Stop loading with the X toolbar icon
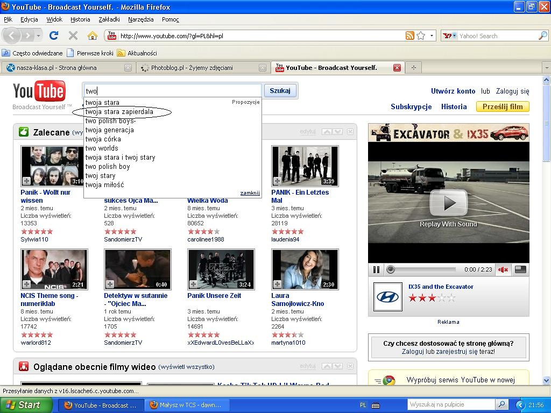This screenshot has width=551, height=413. 73,35
